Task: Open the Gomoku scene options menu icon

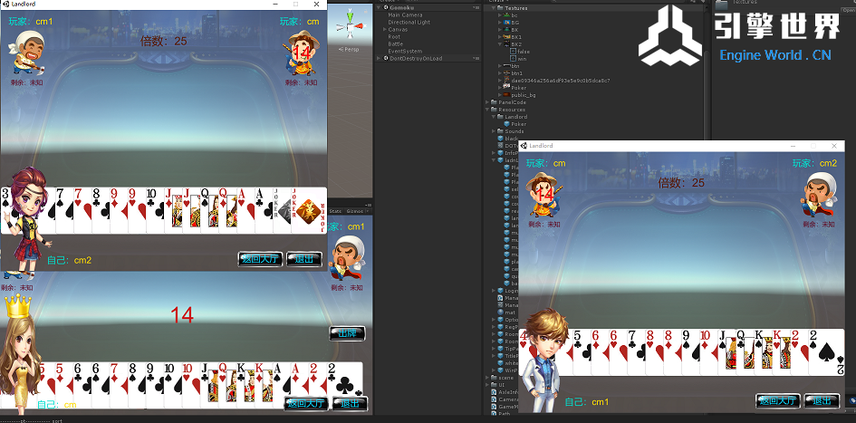Action: click(x=476, y=7)
